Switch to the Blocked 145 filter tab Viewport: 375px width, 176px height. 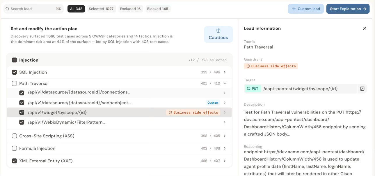(x=158, y=9)
